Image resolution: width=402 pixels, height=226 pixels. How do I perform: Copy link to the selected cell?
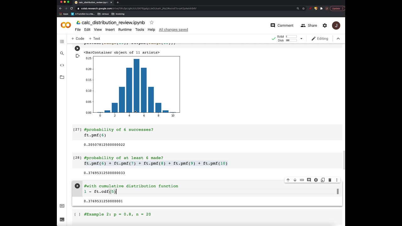point(302,180)
